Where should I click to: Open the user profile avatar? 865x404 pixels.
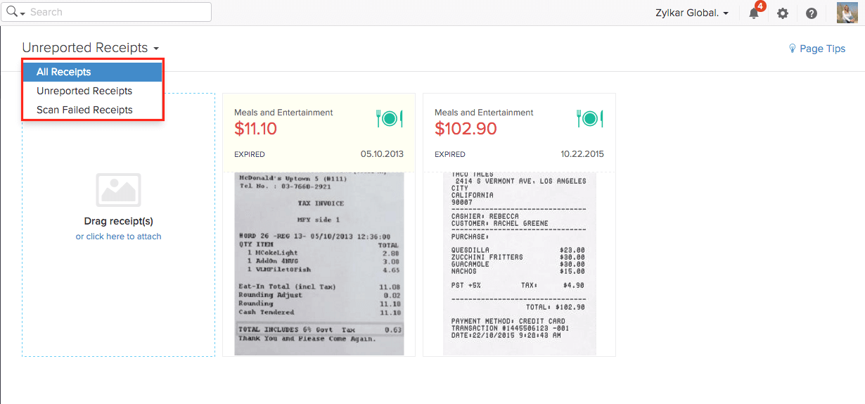(847, 13)
